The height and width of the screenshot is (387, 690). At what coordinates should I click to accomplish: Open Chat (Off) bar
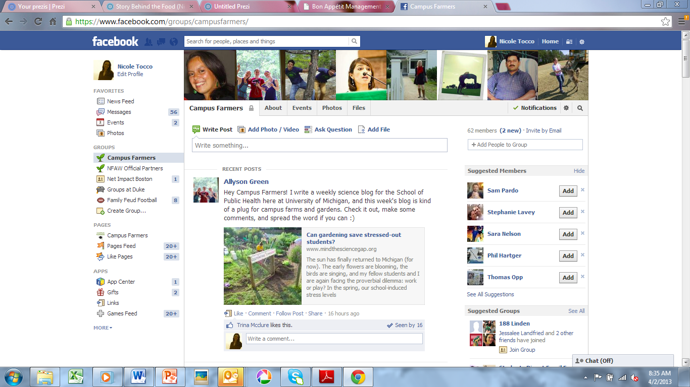tap(623, 361)
